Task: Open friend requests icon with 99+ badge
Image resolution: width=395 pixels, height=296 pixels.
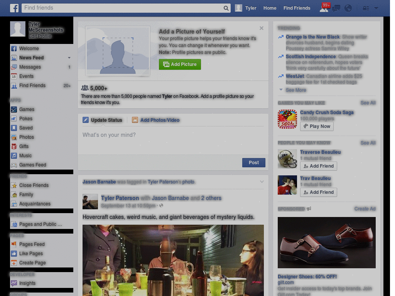Action: [x=324, y=8]
